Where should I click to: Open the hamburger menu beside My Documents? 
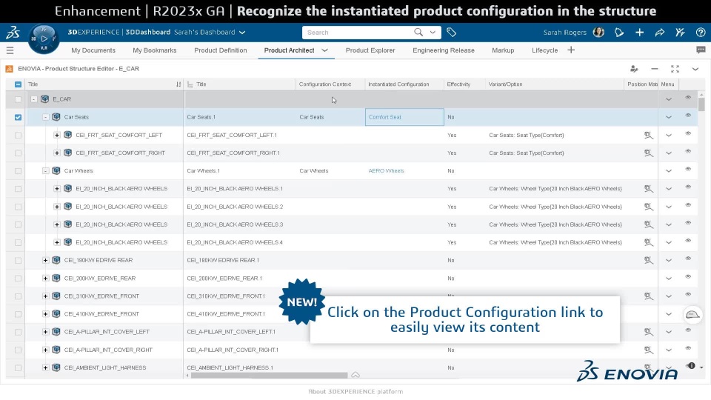[x=10, y=50]
